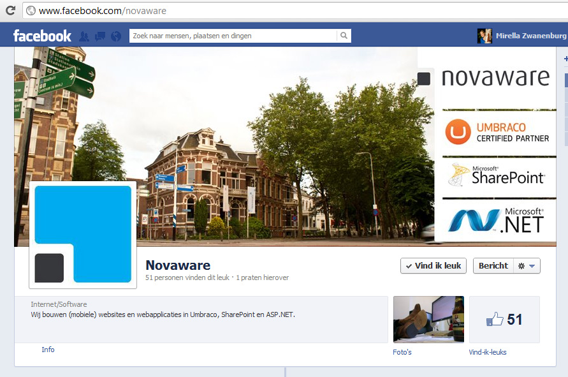Reload the page with browser refresh icon
Image resolution: width=568 pixels, height=377 pixels.
(x=31, y=11)
